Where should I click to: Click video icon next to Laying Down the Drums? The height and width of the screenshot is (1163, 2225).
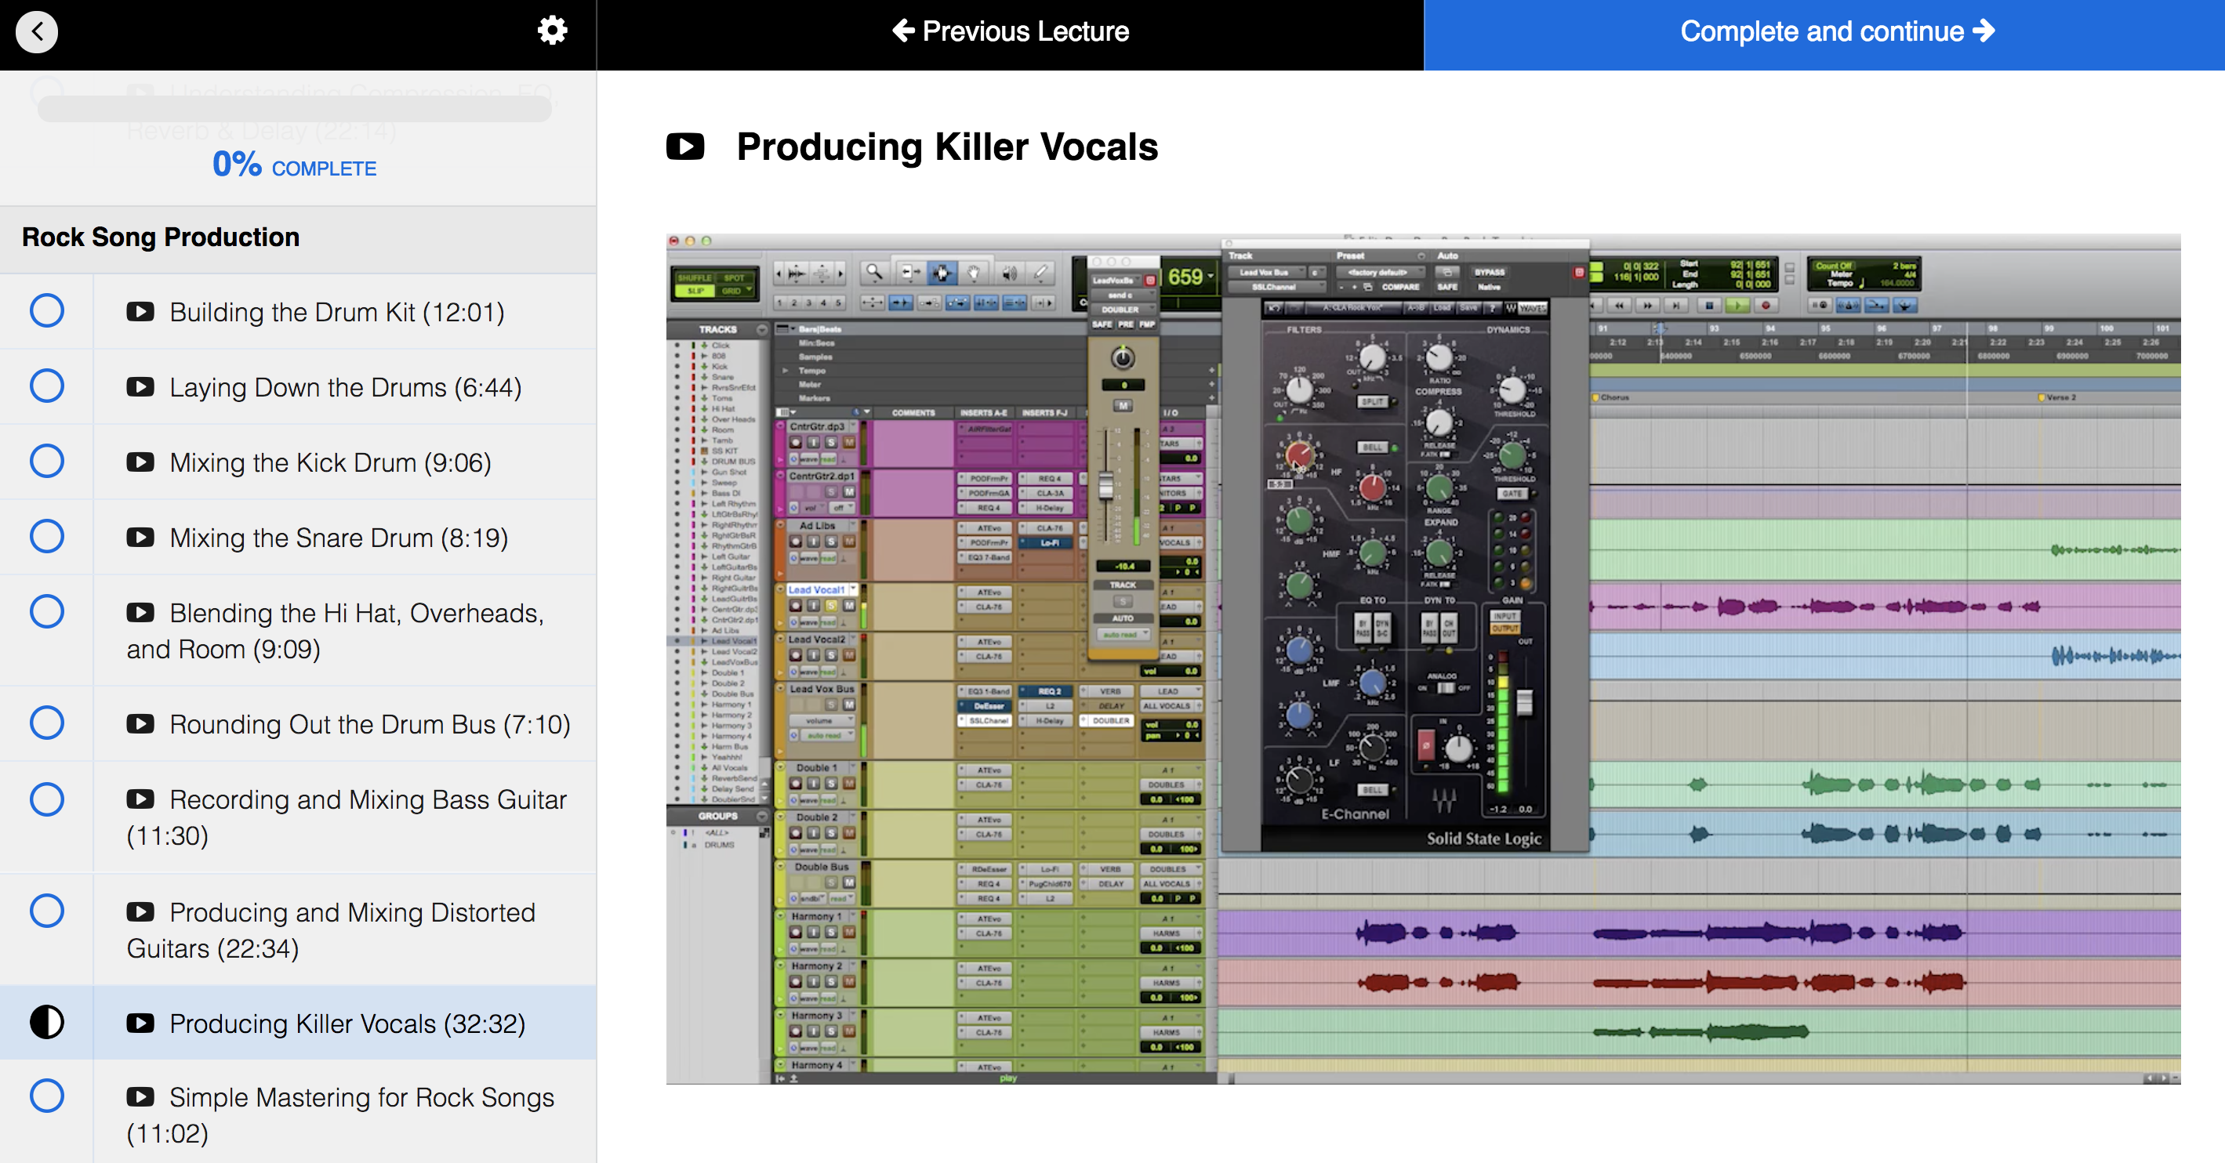(x=140, y=387)
